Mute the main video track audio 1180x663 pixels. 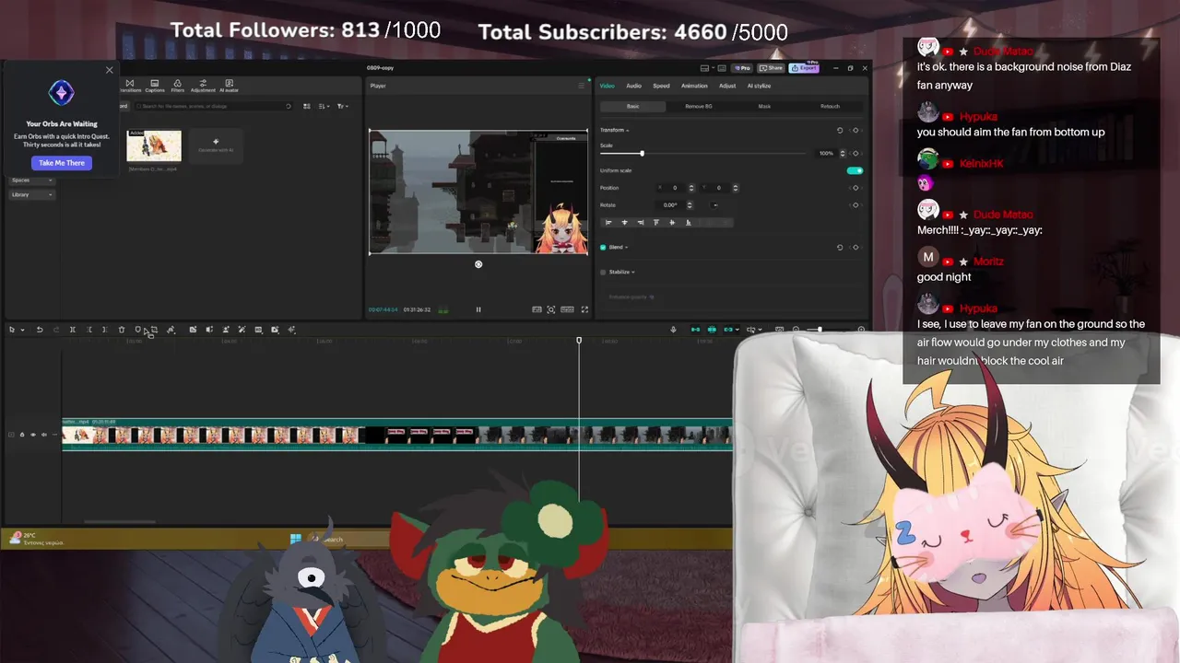coord(44,435)
